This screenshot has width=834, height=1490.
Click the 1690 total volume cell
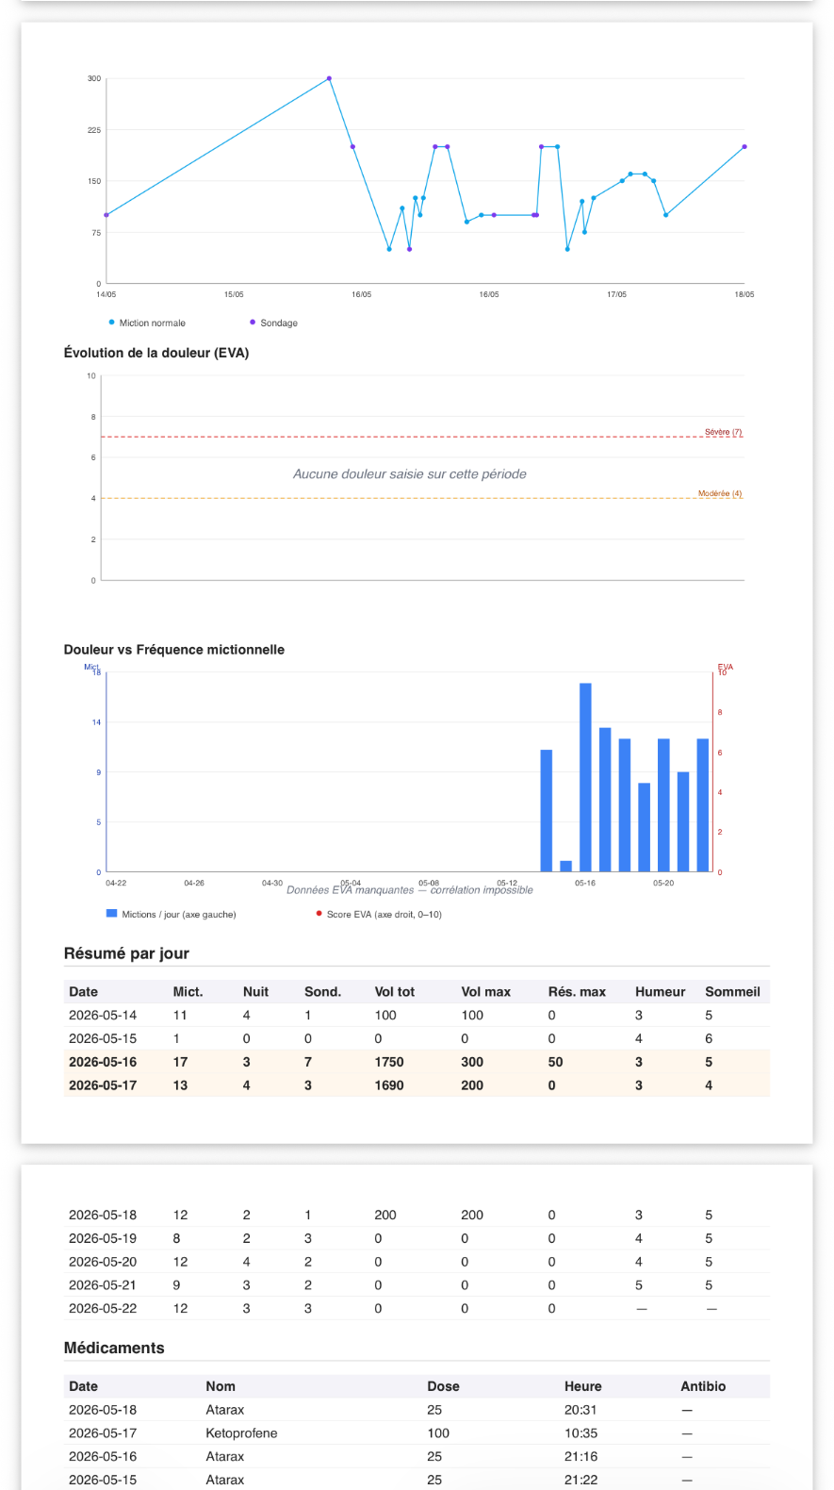click(x=389, y=1085)
